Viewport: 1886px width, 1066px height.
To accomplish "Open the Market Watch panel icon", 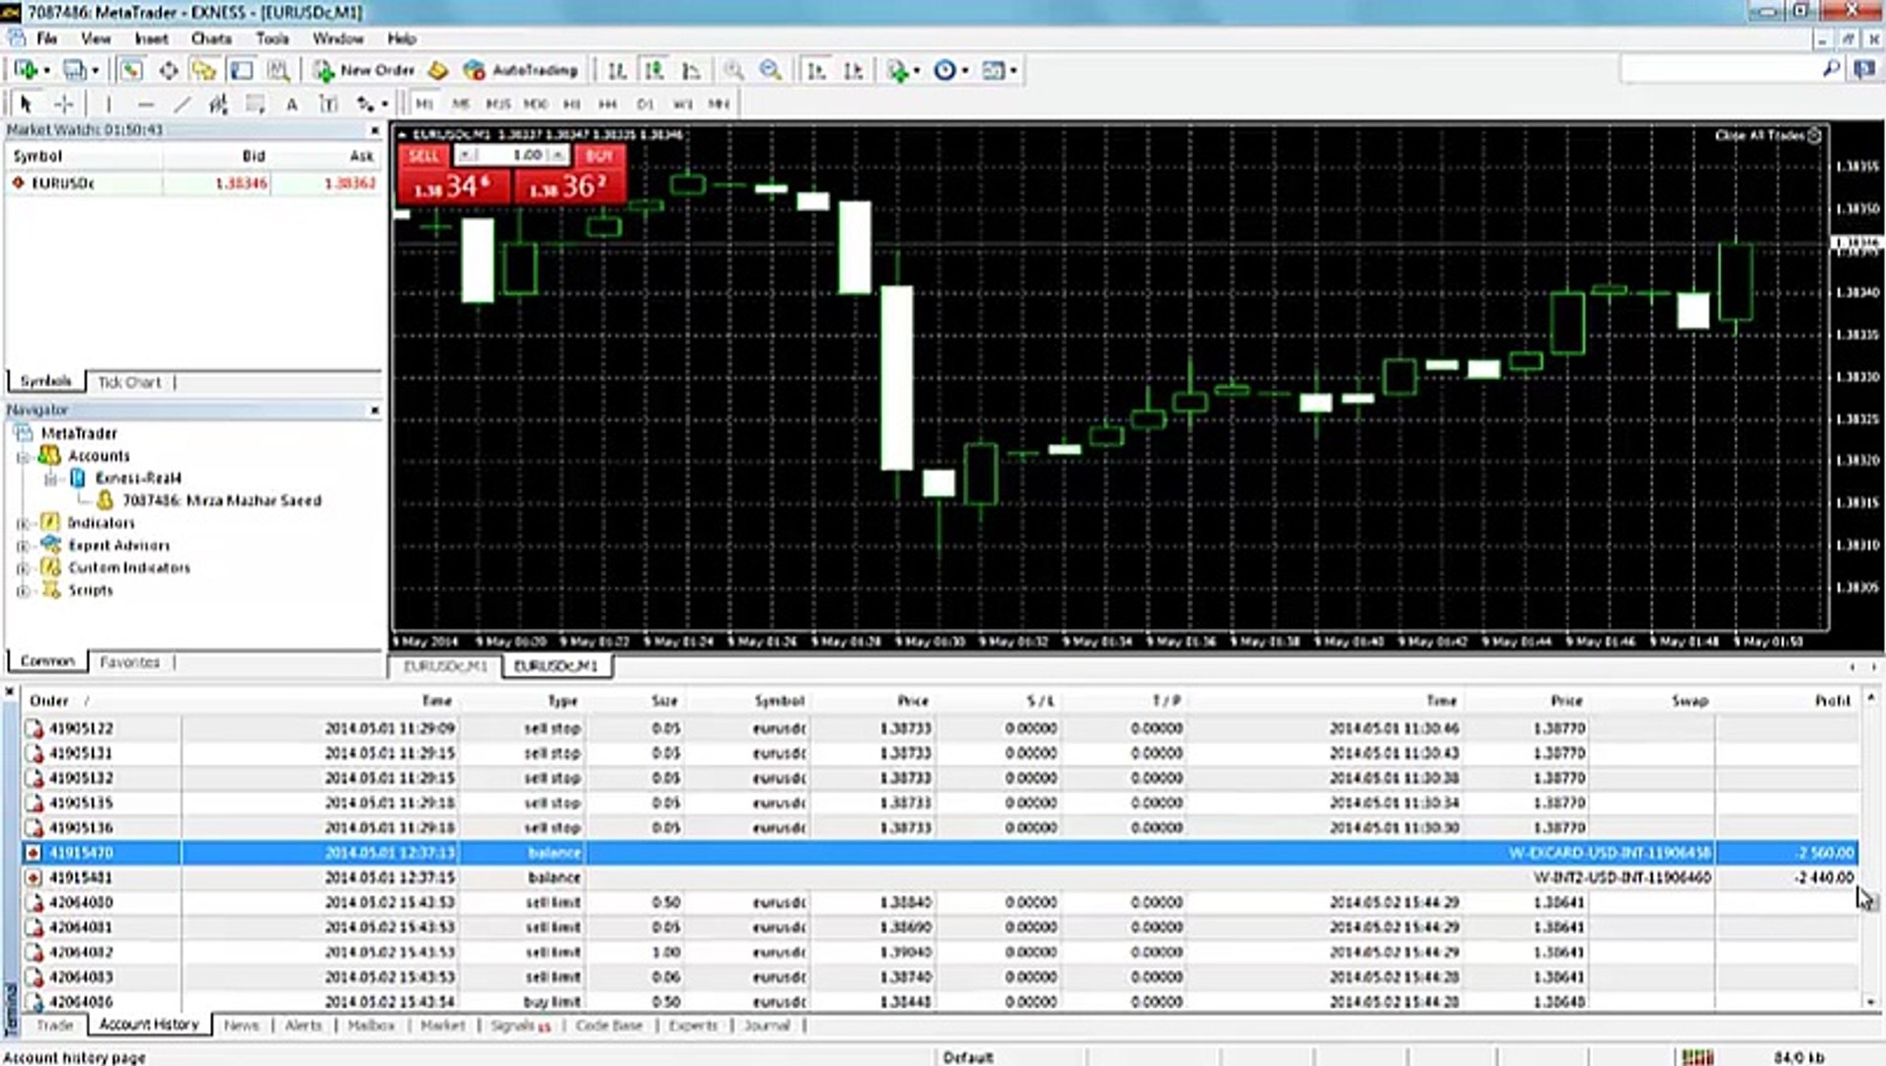I will coord(129,70).
